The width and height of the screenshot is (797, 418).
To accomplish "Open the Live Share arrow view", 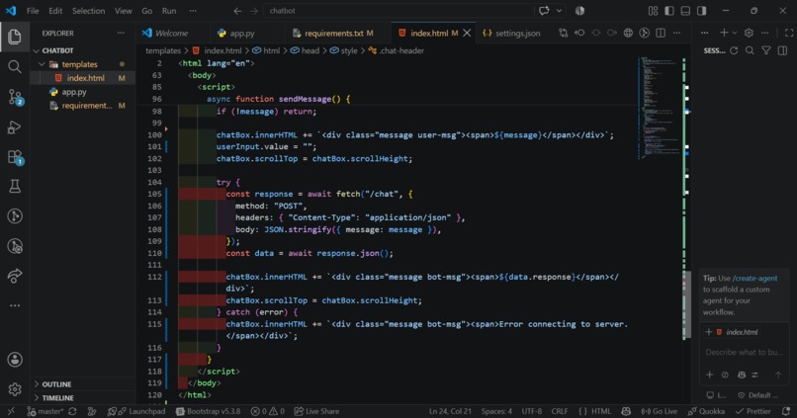I will tap(14, 276).
